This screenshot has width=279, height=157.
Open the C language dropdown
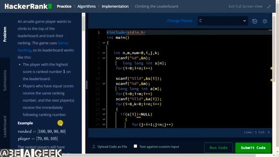[223, 20]
